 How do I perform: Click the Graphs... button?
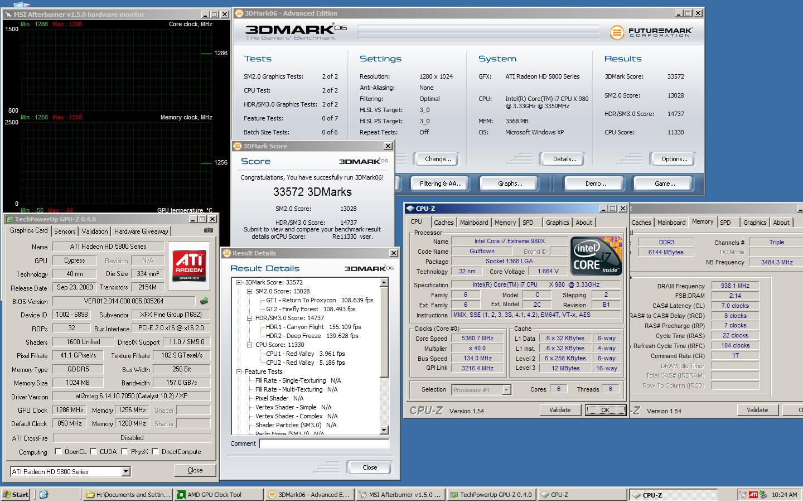(x=510, y=184)
